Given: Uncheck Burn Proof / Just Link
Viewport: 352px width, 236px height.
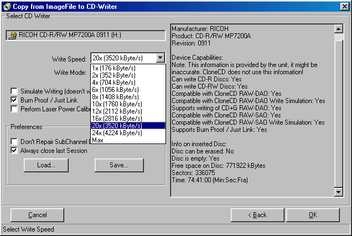Looking at the screenshot, I should pos(14,100).
